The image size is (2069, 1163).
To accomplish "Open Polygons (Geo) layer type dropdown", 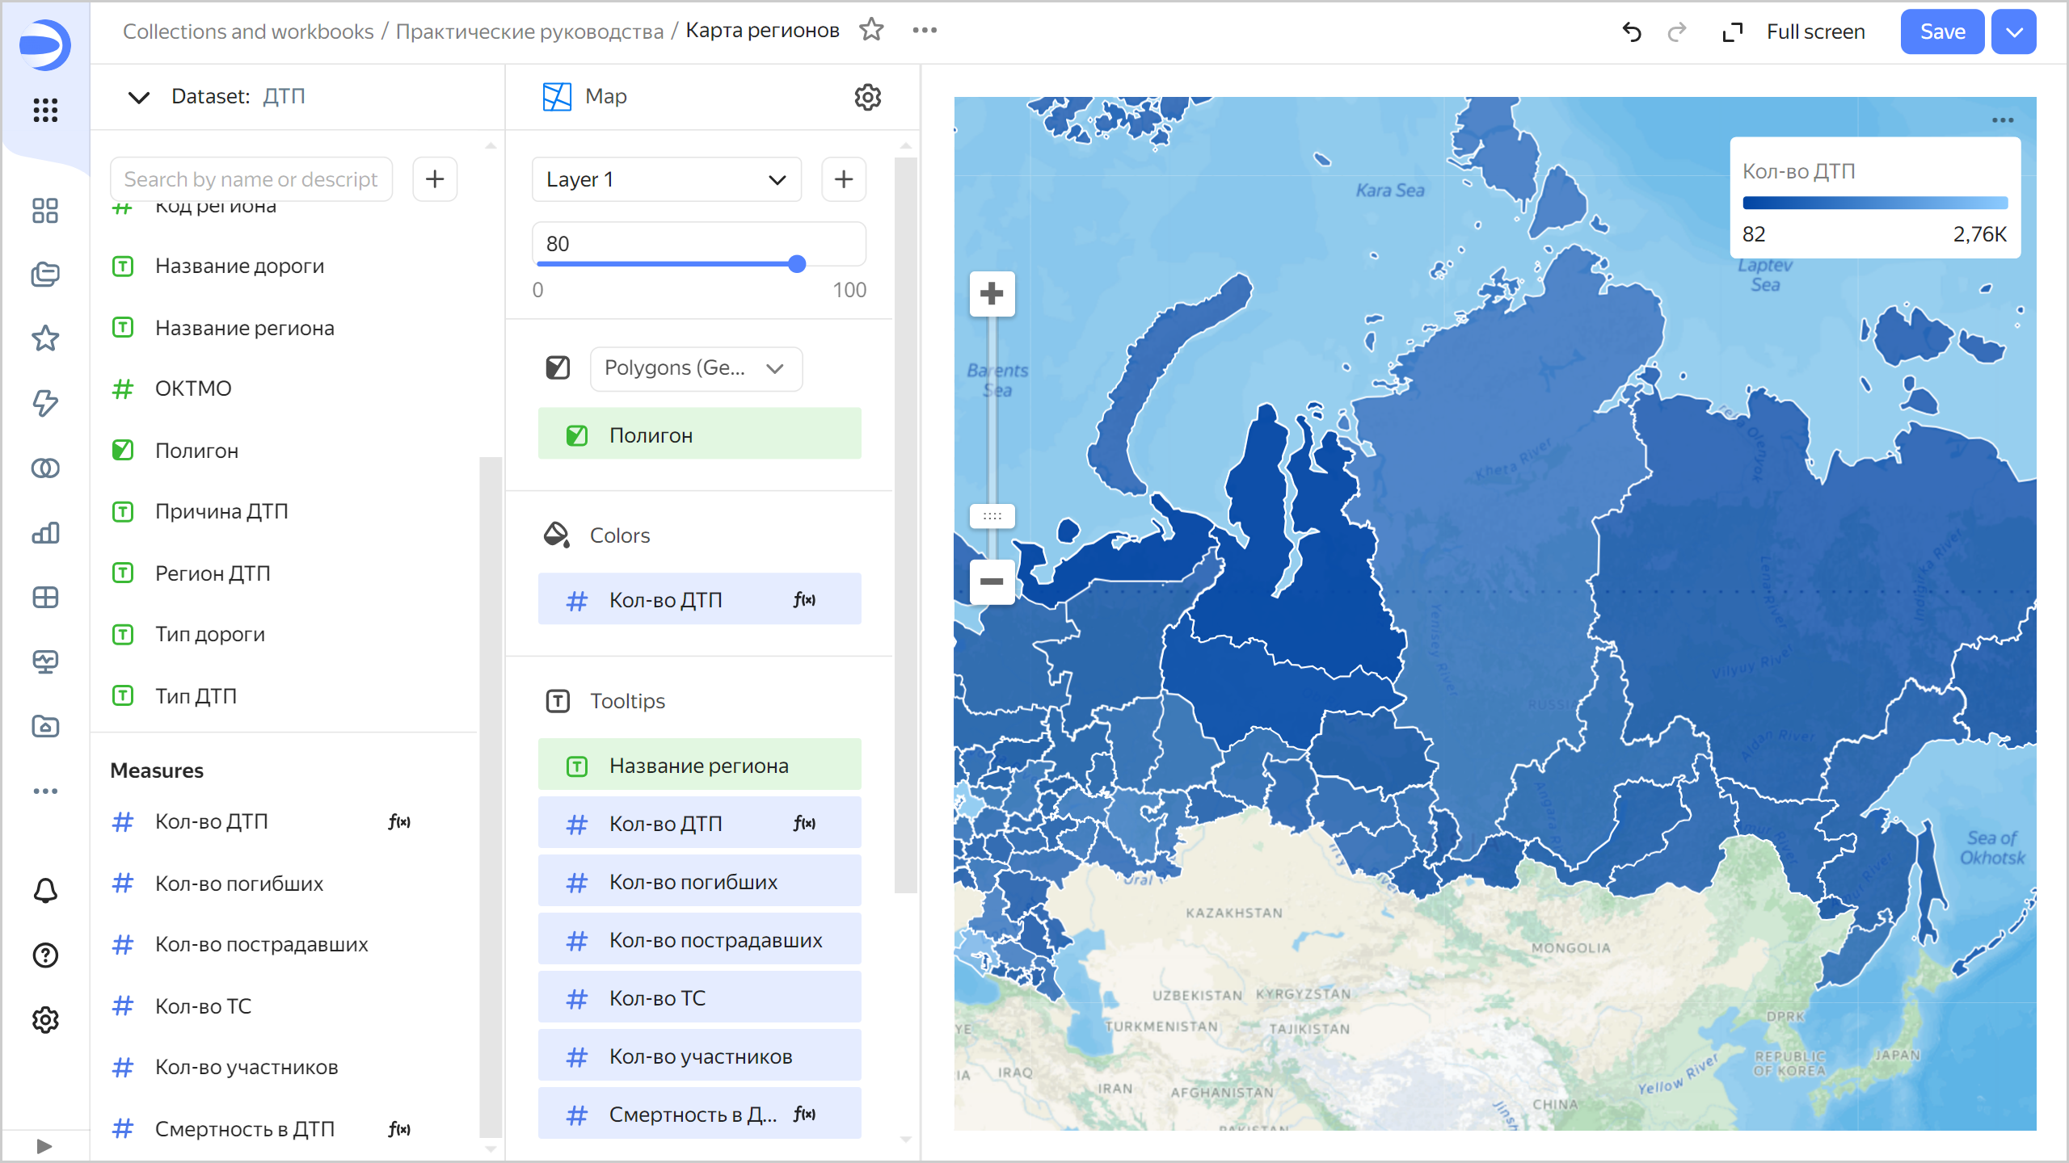I will [695, 368].
